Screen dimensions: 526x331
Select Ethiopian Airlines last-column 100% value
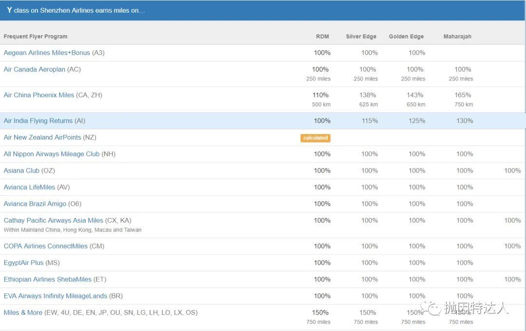tap(512, 279)
